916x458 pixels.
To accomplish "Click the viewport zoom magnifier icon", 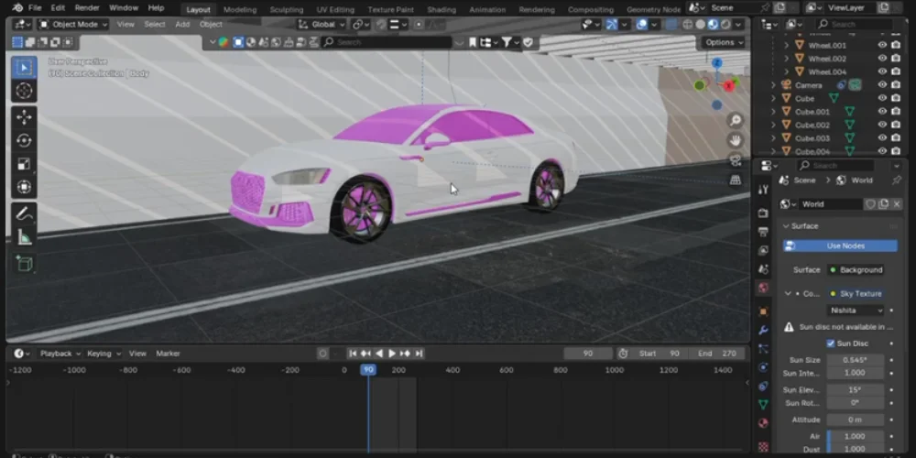I will [735, 120].
